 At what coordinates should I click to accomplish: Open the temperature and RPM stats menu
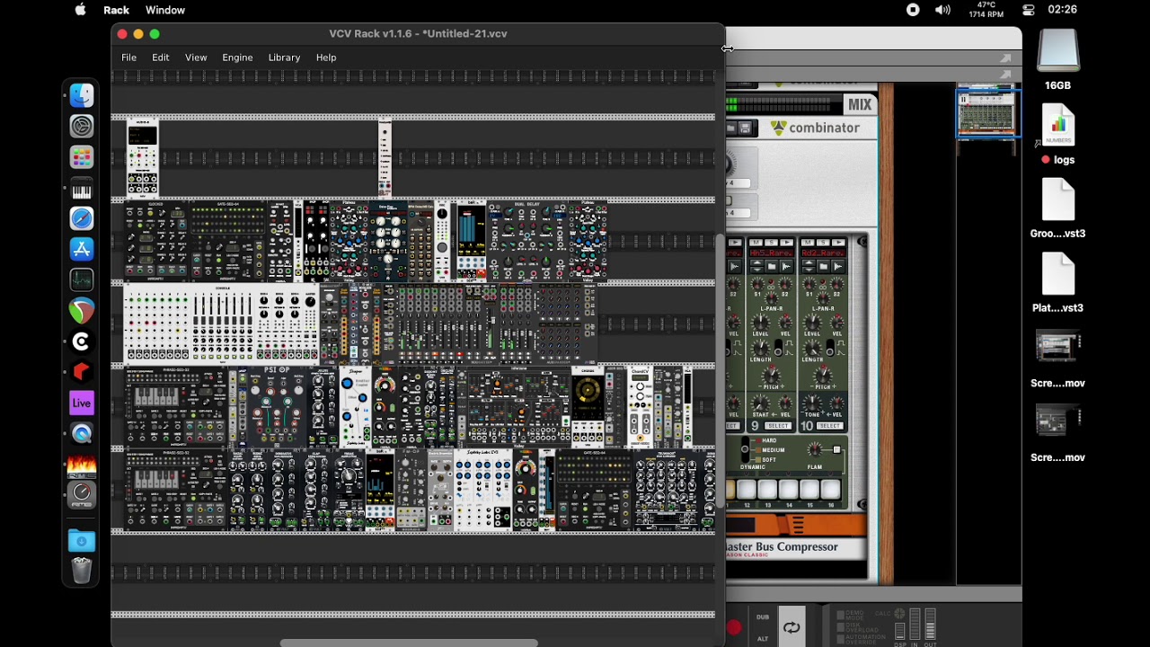pyautogui.click(x=986, y=10)
